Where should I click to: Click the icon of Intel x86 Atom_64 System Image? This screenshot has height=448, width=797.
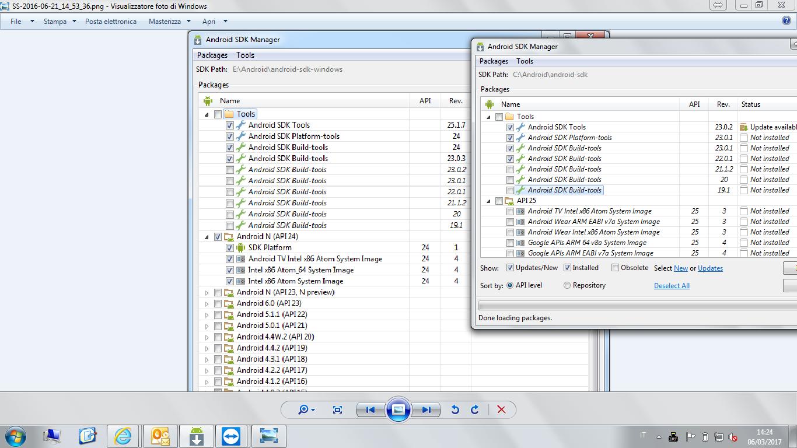point(240,270)
